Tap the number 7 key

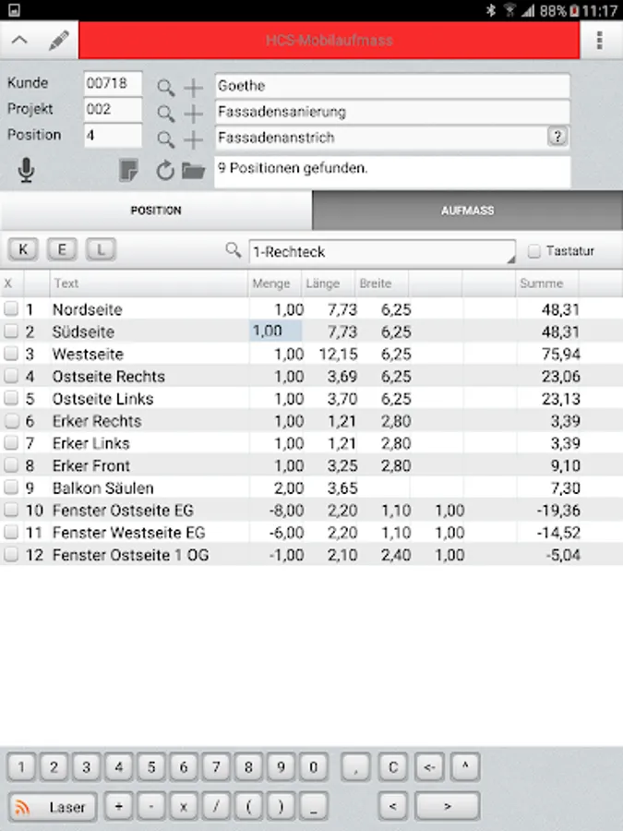(216, 766)
